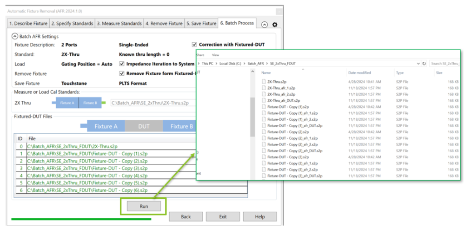The image size is (471, 228).
Task: Select the 2X-Thru_afr_DUT.s2p file icon
Action: (264, 100)
